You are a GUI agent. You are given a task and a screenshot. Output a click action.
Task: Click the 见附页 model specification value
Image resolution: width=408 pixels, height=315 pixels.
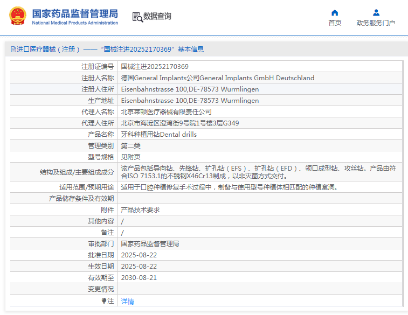point(130,157)
